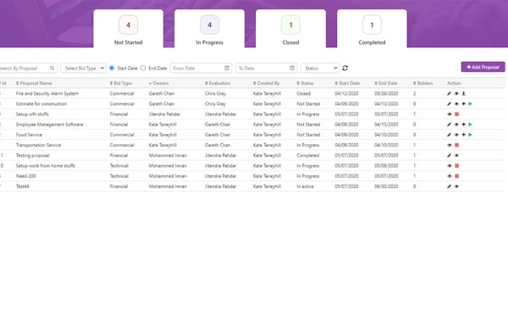Open the Status filter dropdown
The width and height of the screenshot is (508, 328).
[320, 68]
